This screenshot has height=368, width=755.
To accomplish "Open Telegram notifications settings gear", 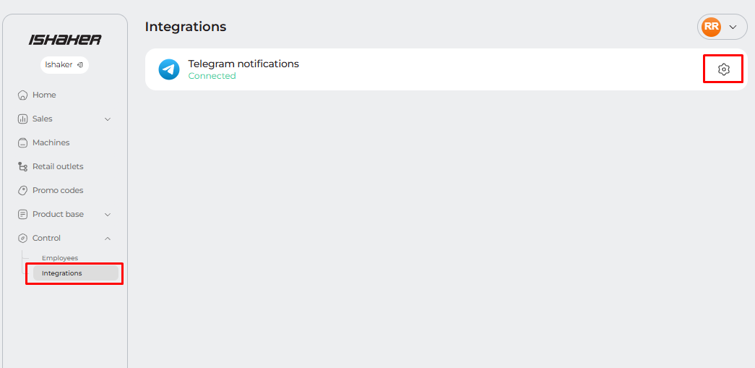I will tap(723, 69).
